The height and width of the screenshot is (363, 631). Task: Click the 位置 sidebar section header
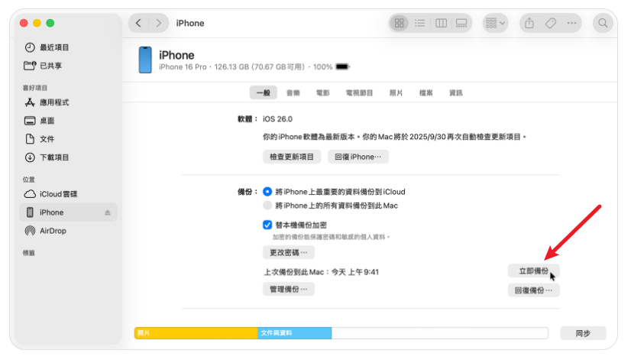pos(29,180)
